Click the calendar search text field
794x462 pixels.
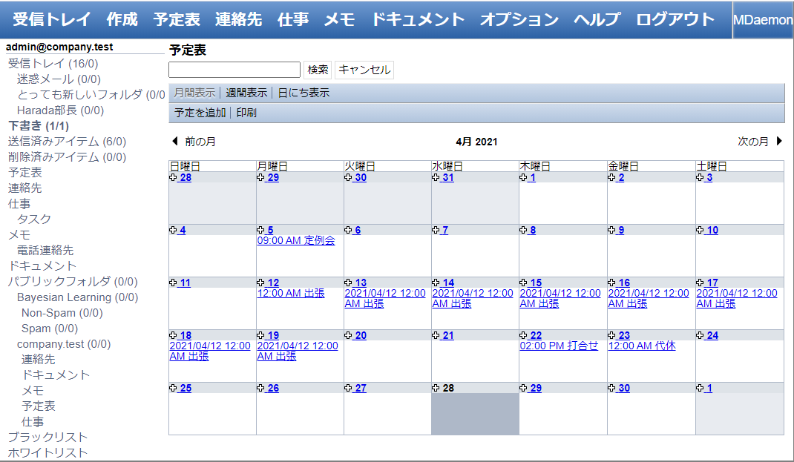coord(234,70)
